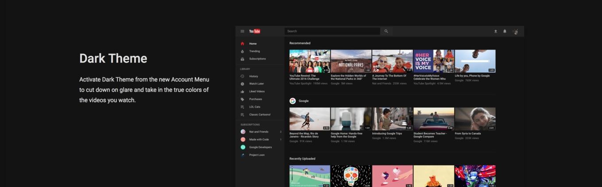Click title 'Beyond the Map, Rio de Janeiro'

tap(305, 135)
